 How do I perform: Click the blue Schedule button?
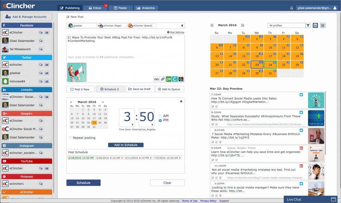[x=84, y=183]
